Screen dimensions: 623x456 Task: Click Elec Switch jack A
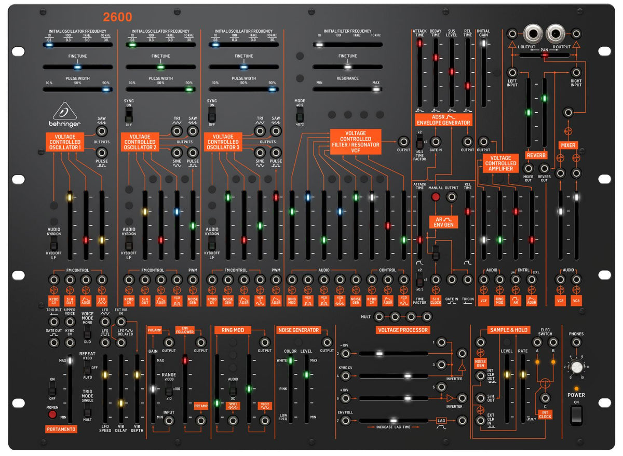[537, 342]
